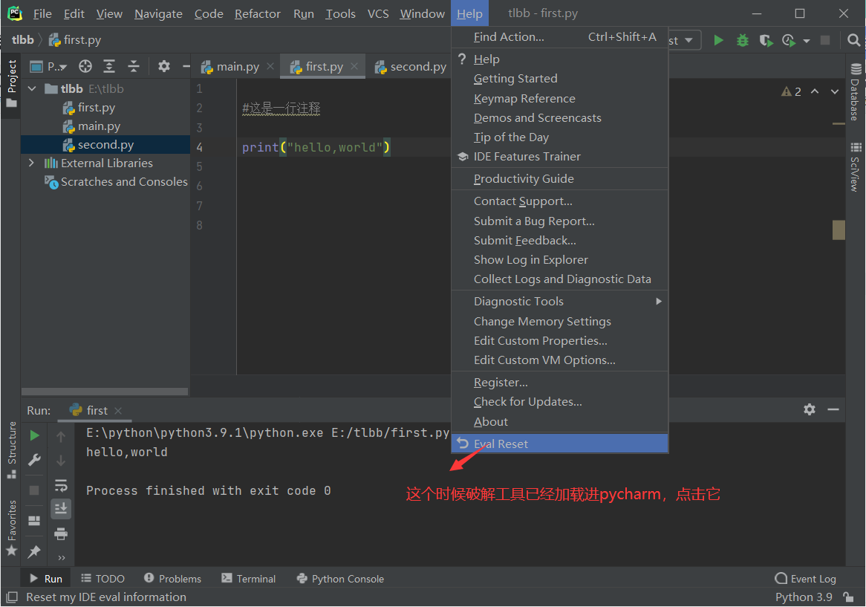The height and width of the screenshot is (607, 866).
Task: Click the Project panel horizontal scrollbar
Action: [105, 391]
